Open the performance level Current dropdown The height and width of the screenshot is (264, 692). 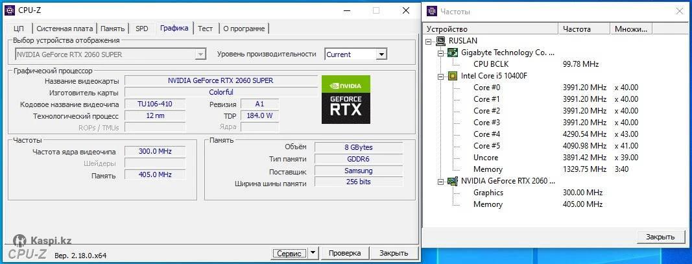[381, 54]
